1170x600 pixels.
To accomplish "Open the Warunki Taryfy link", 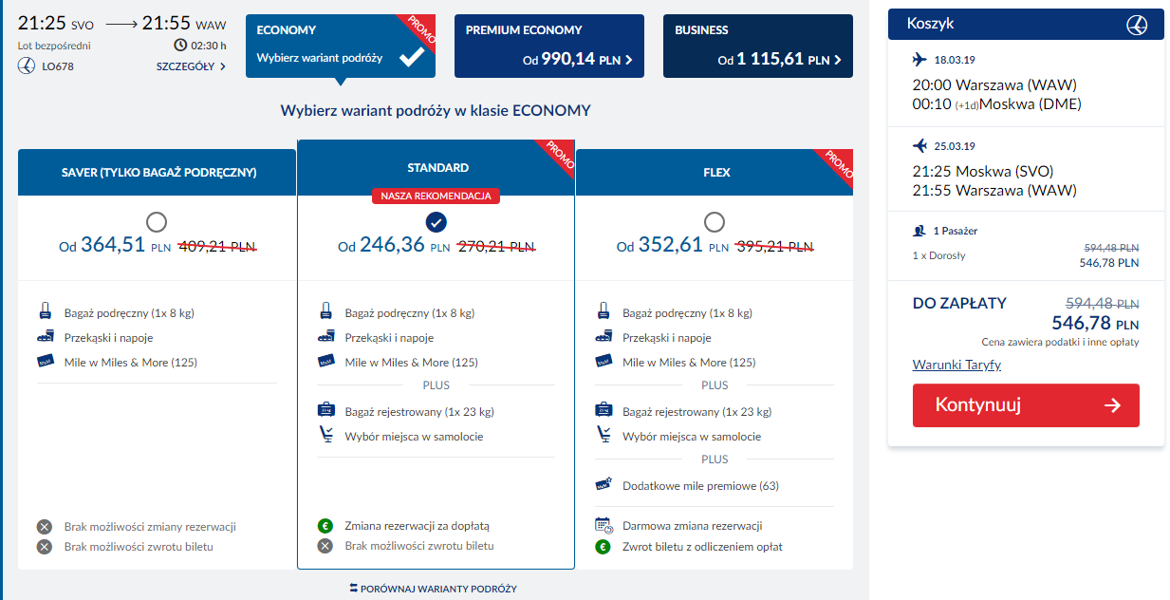I will [x=956, y=365].
